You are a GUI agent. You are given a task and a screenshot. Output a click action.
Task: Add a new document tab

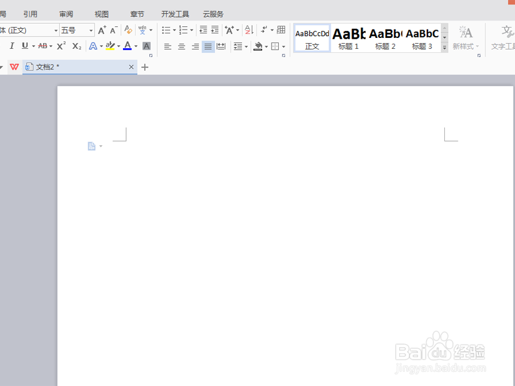pos(145,68)
